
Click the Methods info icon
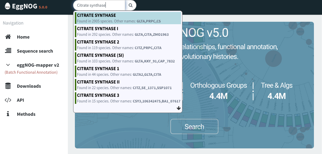pyautogui.click(x=8, y=114)
